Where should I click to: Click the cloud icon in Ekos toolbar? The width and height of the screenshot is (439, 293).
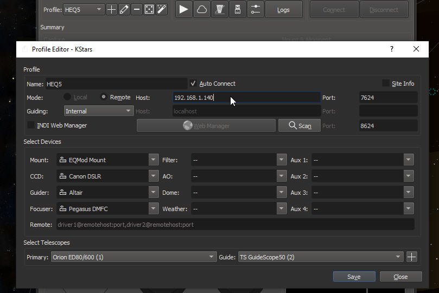click(x=201, y=10)
